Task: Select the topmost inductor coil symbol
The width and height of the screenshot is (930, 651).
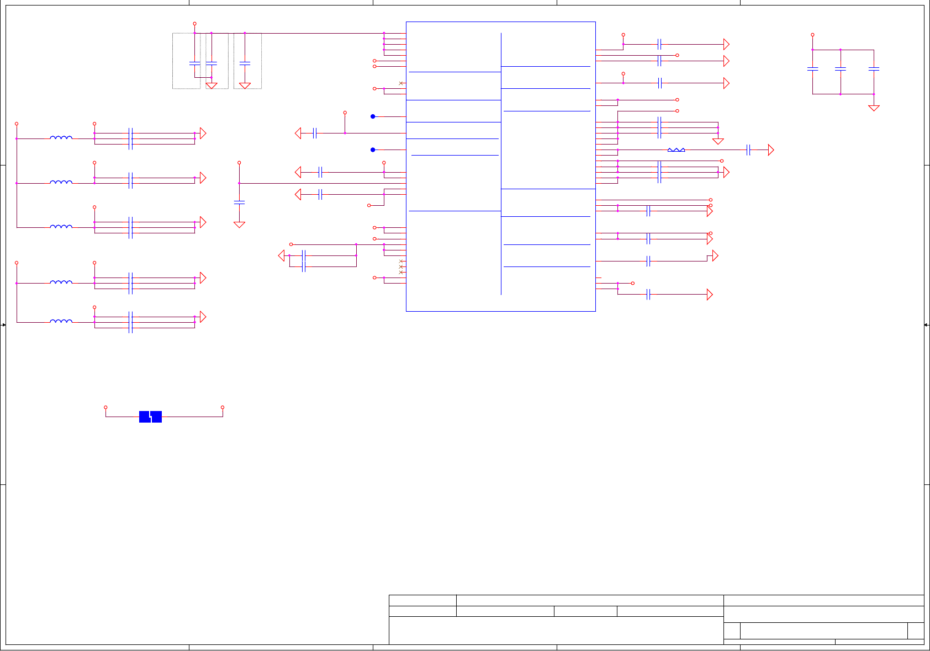Action: click(x=61, y=137)
